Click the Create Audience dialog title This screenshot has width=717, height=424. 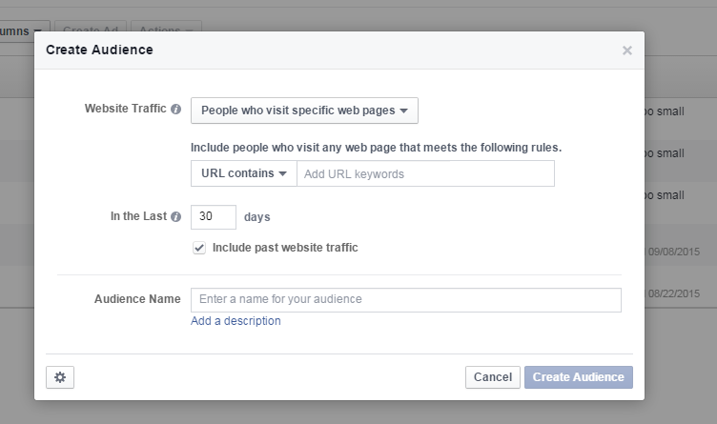(x=99, y=50)
